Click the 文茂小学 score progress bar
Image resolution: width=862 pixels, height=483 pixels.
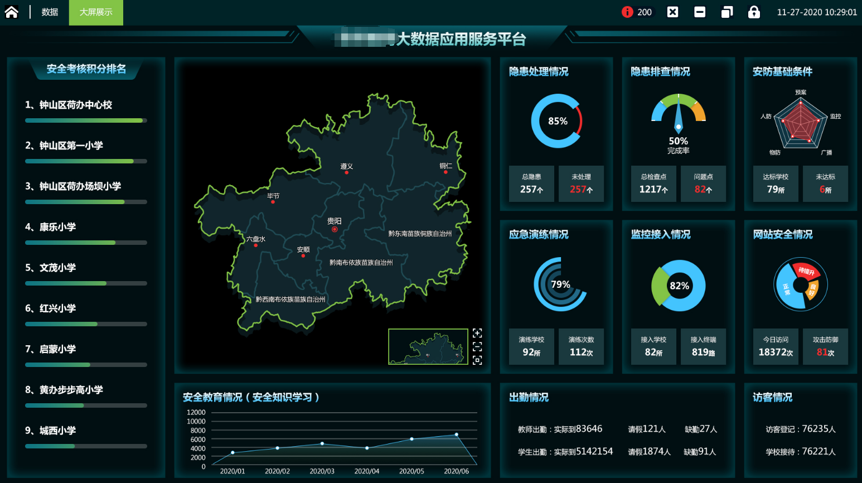click(x=86, y=283)
